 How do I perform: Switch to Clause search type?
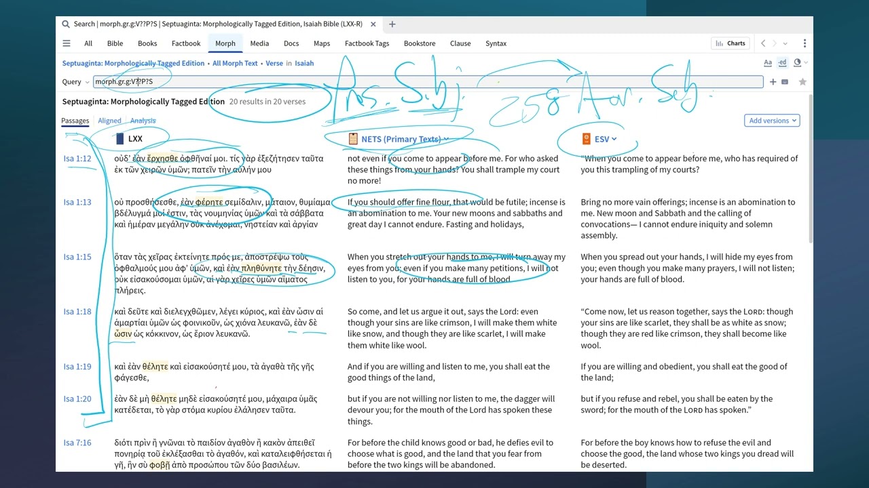pos(460,43)
